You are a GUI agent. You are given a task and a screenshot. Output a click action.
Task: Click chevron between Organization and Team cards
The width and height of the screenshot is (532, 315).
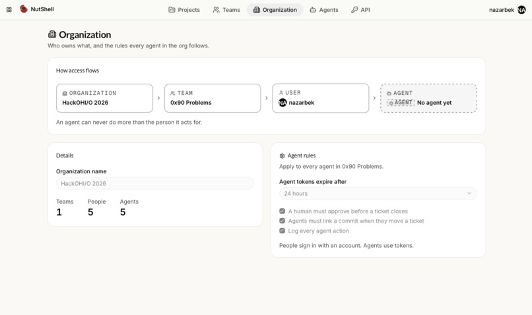click(158, 98)
